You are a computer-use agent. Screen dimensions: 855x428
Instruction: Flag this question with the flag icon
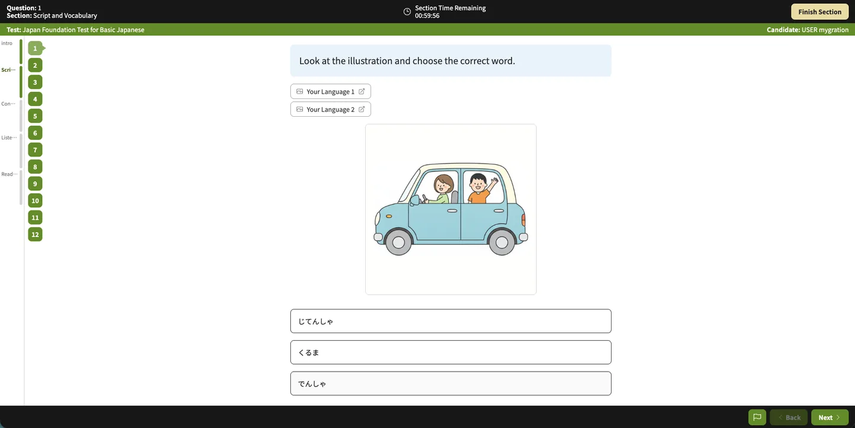coord(757,417)
